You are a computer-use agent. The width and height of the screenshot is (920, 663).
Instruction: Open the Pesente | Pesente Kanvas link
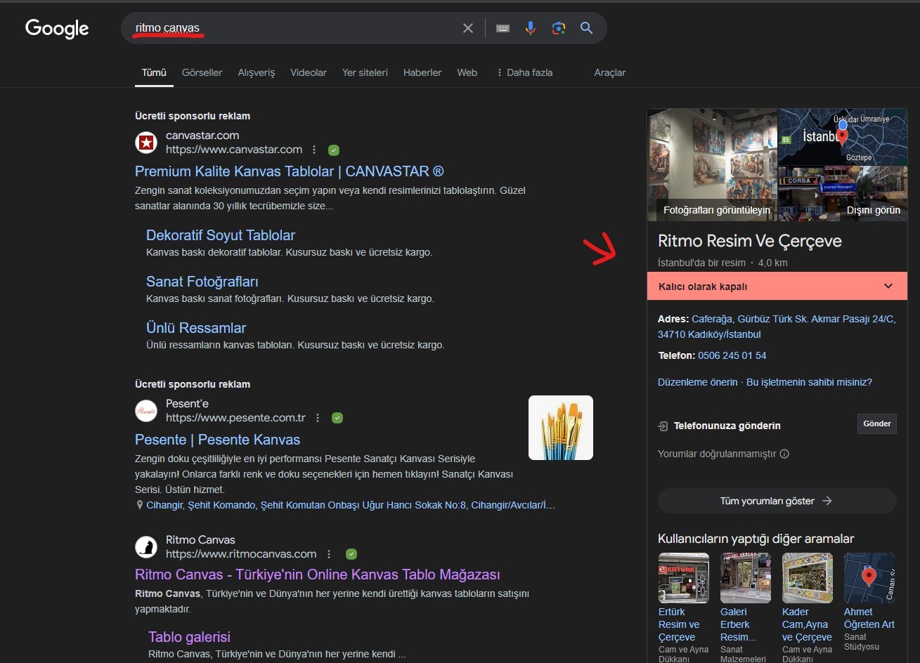(217, 440)
